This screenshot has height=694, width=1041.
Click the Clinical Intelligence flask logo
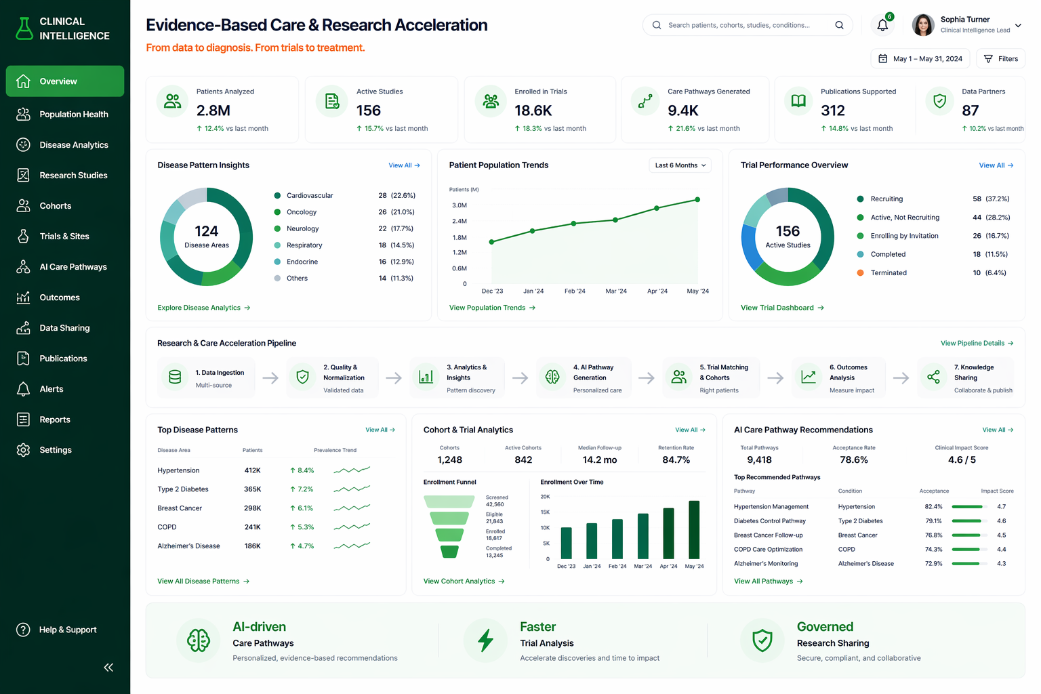click(24, 28)
